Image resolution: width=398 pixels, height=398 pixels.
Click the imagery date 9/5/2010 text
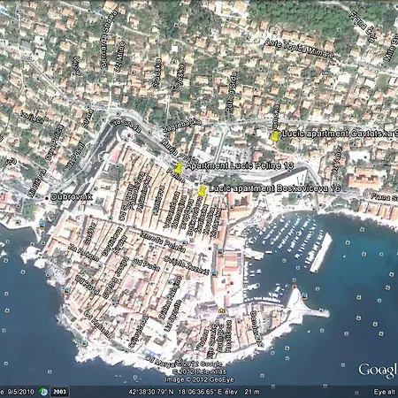18,392
